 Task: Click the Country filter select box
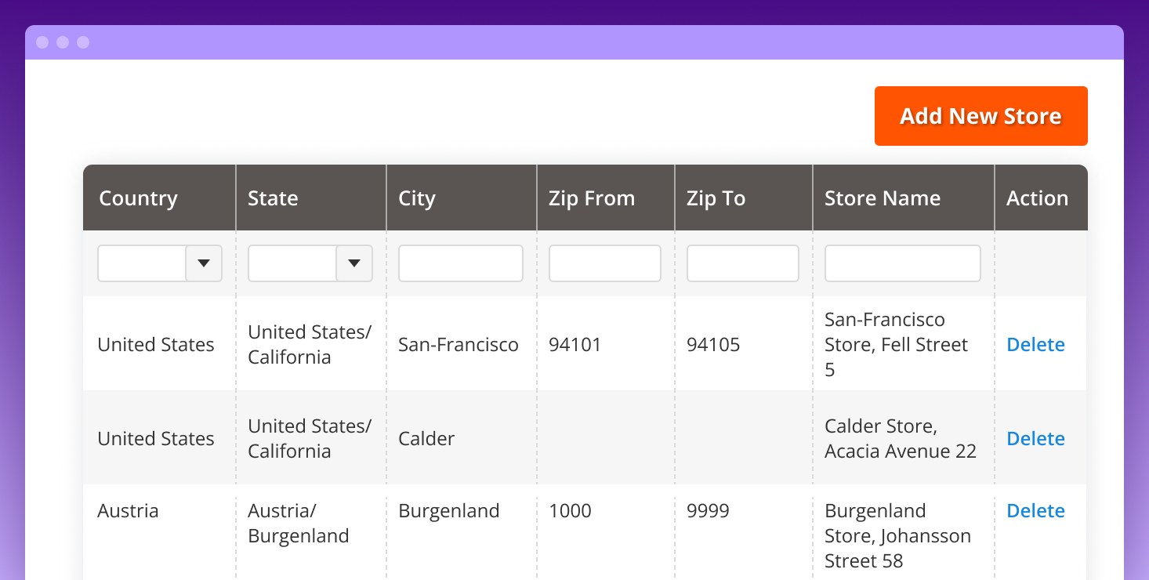pos(142,263)
